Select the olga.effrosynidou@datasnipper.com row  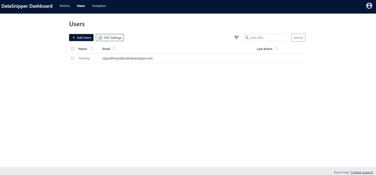point(127,58)
